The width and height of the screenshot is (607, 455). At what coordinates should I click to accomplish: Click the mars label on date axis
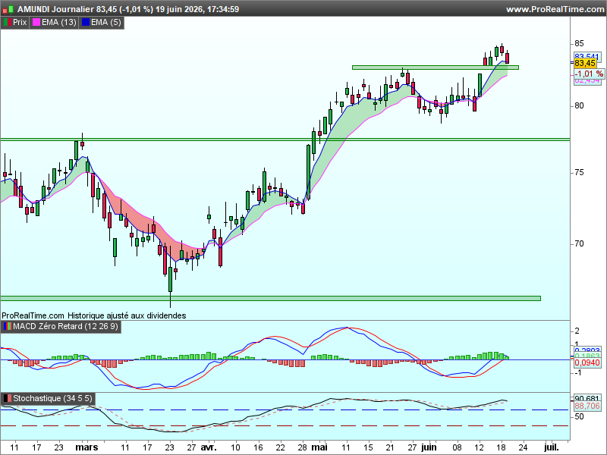coord(86,447)
